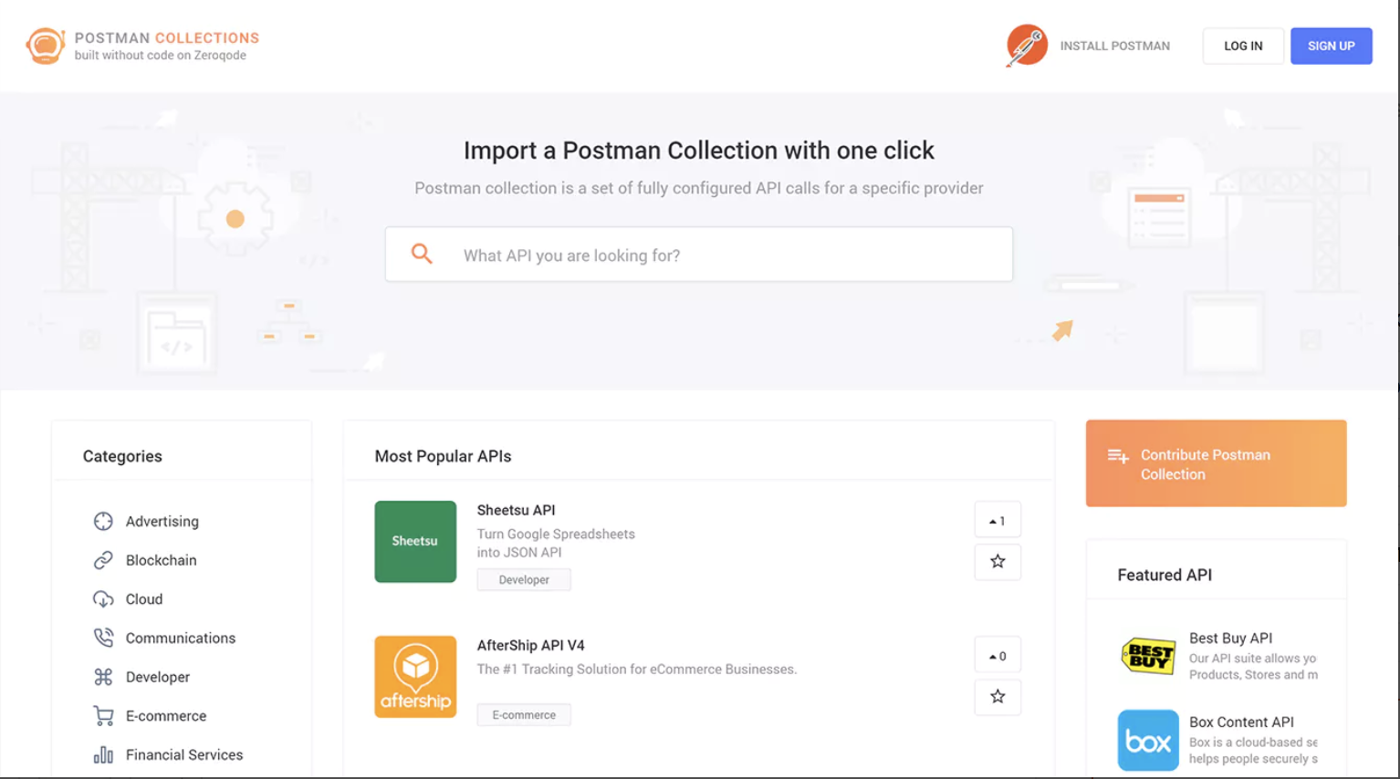Click the Developer tag under Sheetsu
This screenshot has width=1400, height=779.
(524, 579)
